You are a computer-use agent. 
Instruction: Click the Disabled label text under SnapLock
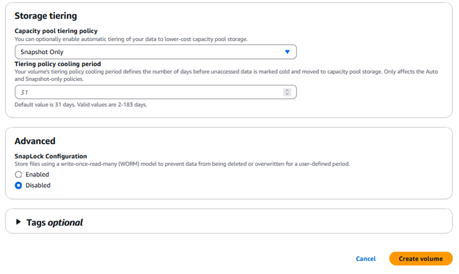(38, 185)
